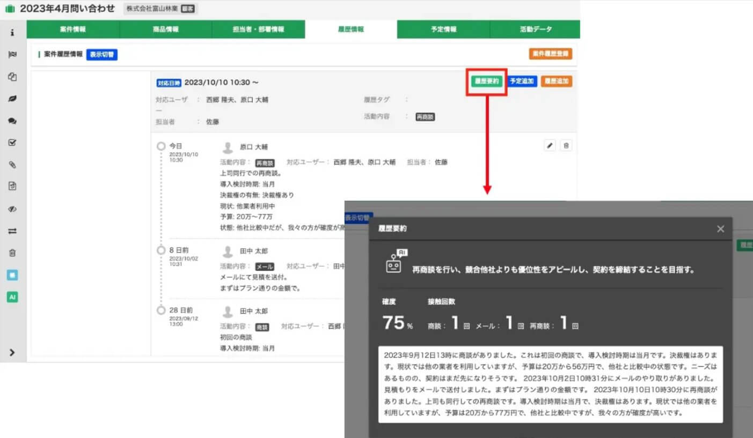Close the 履歴要約 summary popup
Image resolution: width=753 pixels, height=438 pixels.
pos(720,228)
